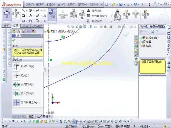Open the FeatureManager design tree tab icon
This screenshot has height=128, width=171.
tap(14, 31)
